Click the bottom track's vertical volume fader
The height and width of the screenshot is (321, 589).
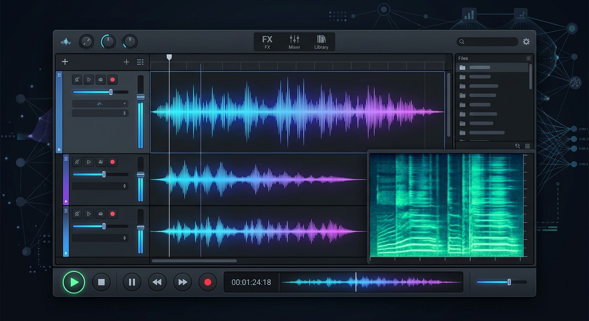coord(141,231)
